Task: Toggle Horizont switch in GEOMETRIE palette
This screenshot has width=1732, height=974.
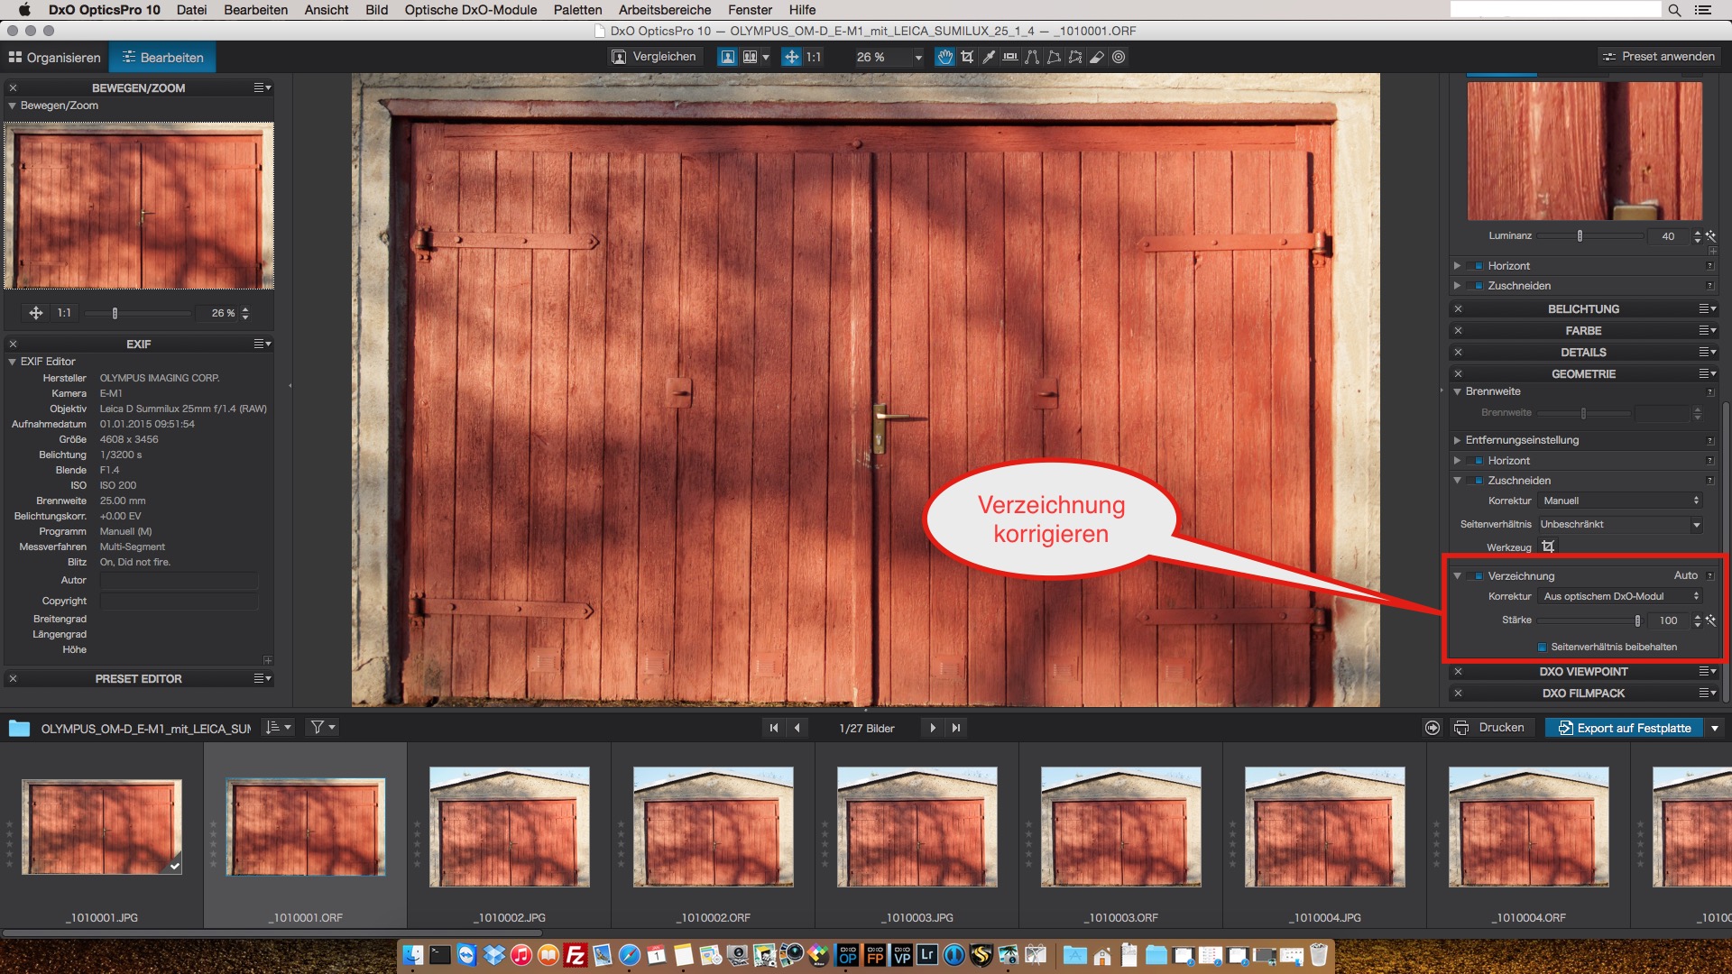Action: click(x=1477, y=461)
